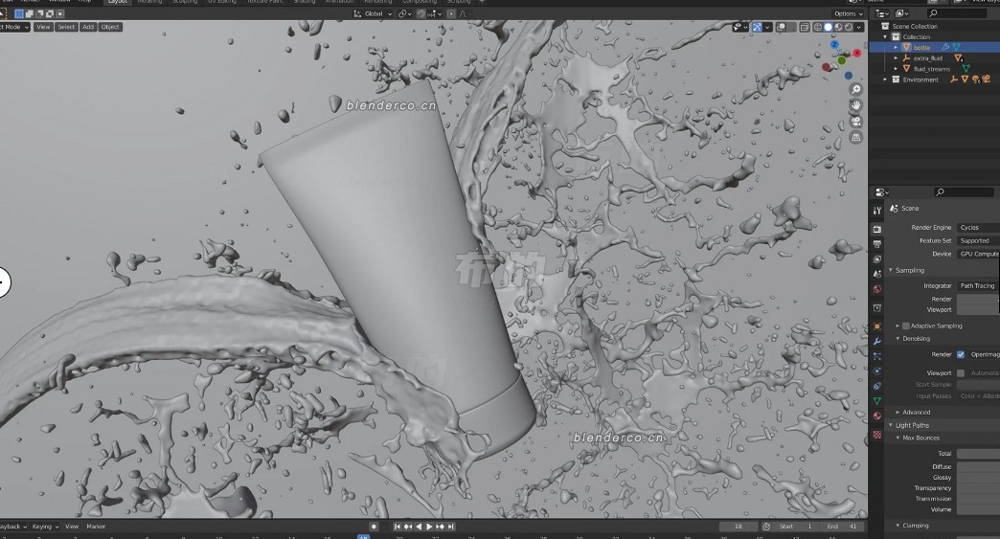
Task: Check the Denoising Viewport checkbox
Action: point(961,373)
